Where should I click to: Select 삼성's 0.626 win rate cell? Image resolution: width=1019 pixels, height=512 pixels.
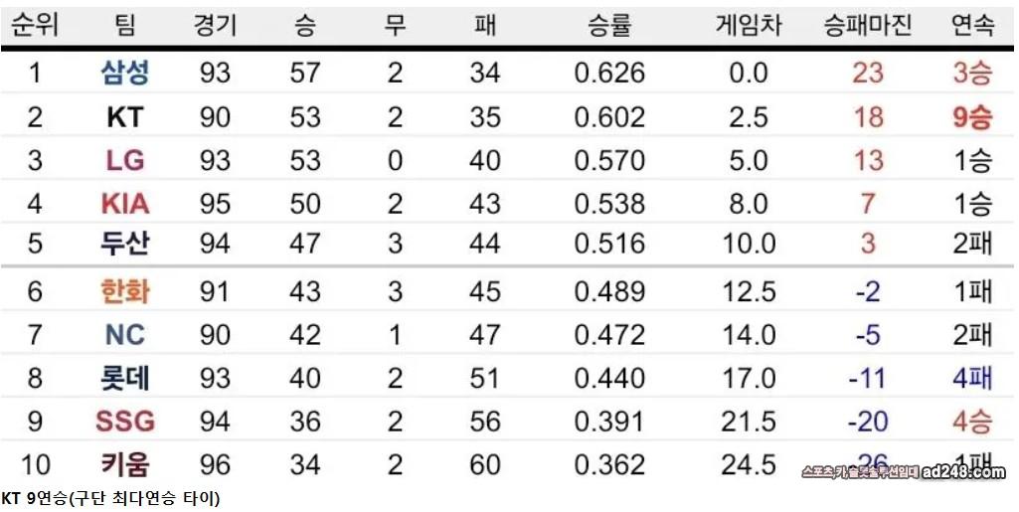[x=609, y=73]
